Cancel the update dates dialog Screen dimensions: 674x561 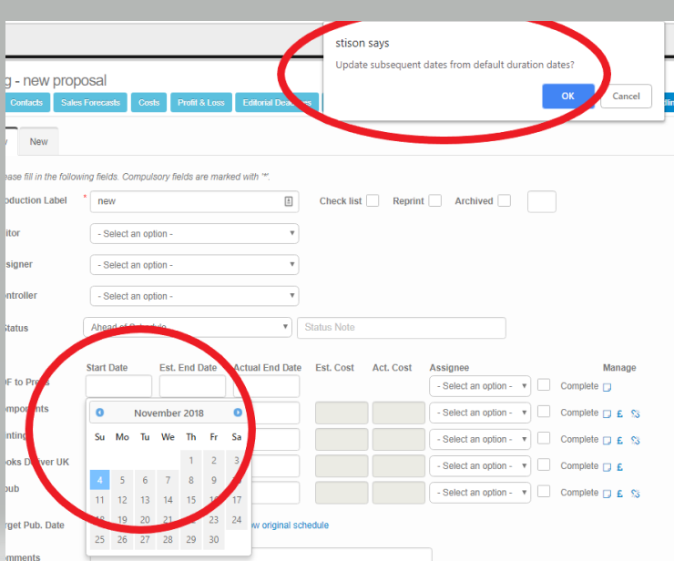(x=626, y=97)
